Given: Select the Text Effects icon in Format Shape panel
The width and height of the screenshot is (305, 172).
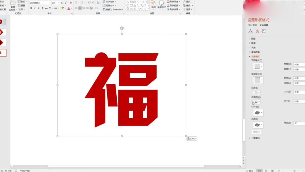Looking at the screenshot, I should [x=257, y=31].
